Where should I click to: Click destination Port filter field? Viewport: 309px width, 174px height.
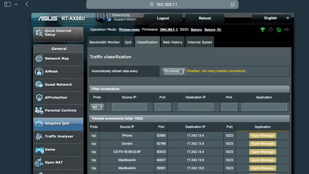point(229,107)
